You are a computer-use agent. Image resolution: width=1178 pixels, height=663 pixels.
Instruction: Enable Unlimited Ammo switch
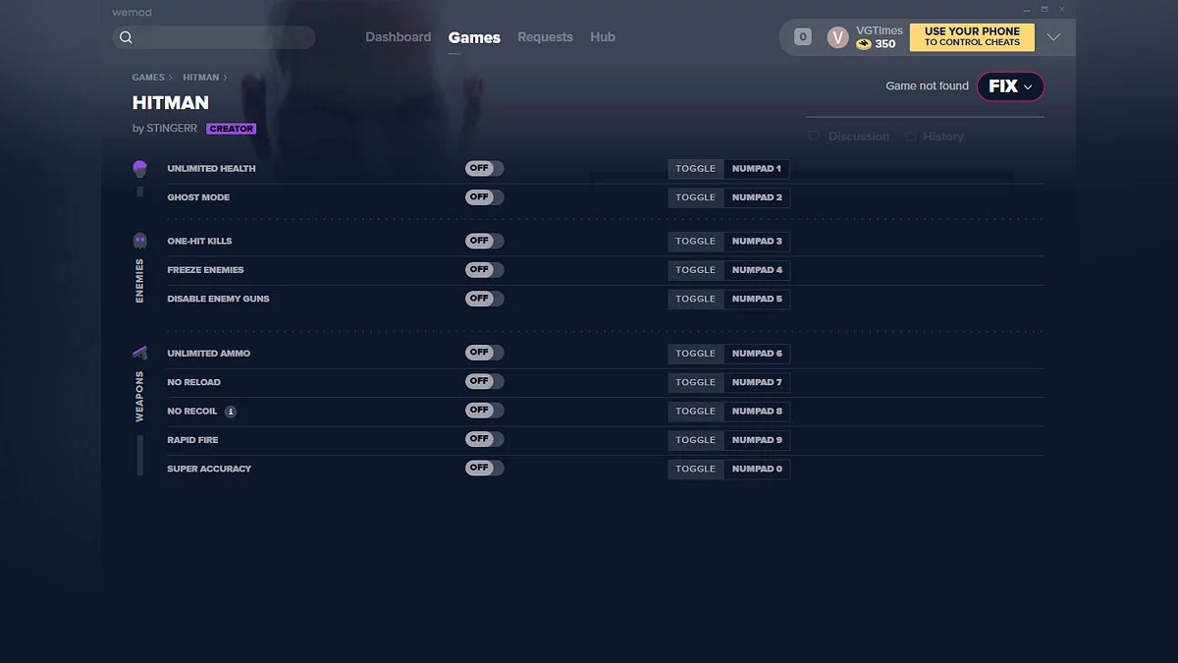pos(485,353)
